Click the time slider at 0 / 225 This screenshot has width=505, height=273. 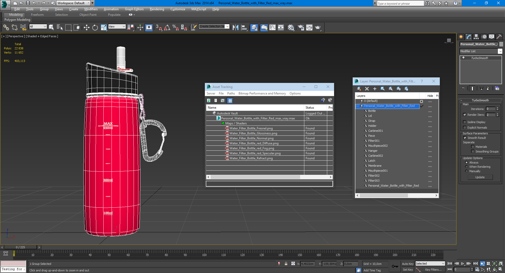tap(21, 247)
